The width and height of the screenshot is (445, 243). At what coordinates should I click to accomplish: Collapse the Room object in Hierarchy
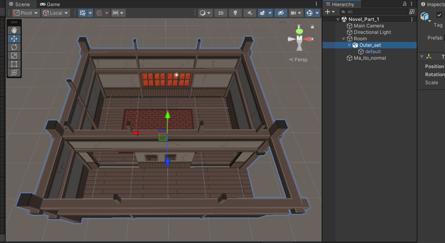coord(344,39)
